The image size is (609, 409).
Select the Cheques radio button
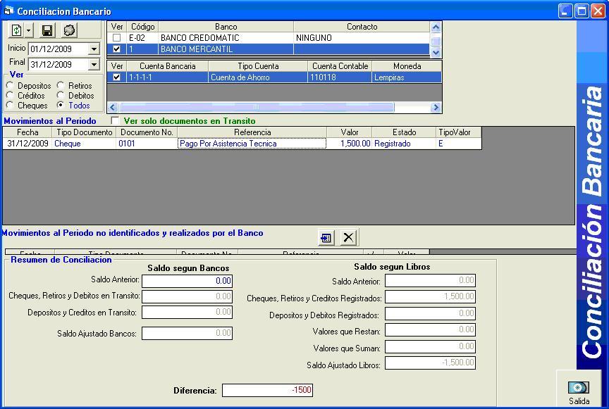pyautogui.click(x=10, y=105)
